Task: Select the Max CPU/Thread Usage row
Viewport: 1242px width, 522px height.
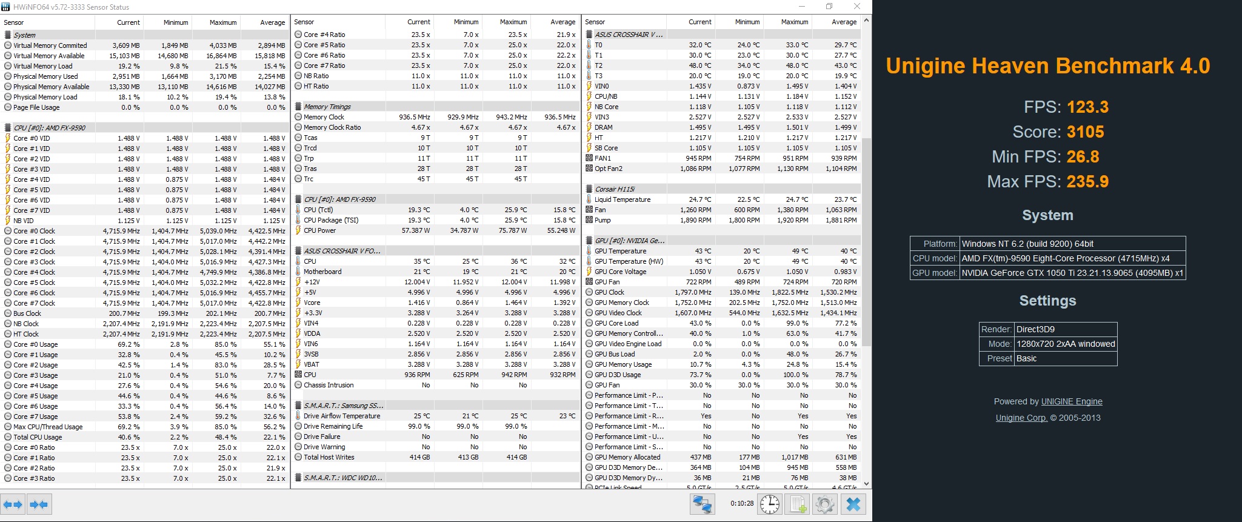Action: pyautogui.click(x=144, y=427)
